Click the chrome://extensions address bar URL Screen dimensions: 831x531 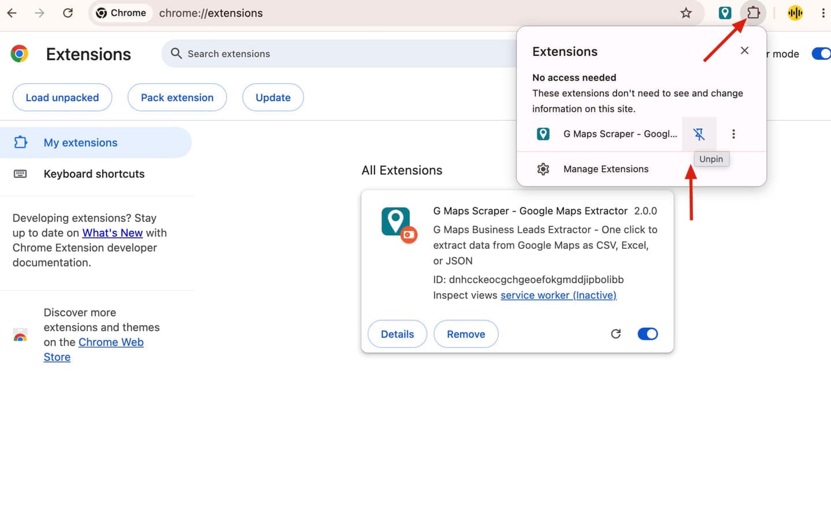[211, 13]
